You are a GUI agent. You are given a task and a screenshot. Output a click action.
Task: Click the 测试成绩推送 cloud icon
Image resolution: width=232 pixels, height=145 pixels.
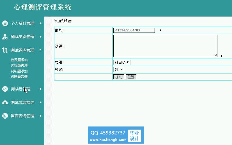tap(5, 102)
